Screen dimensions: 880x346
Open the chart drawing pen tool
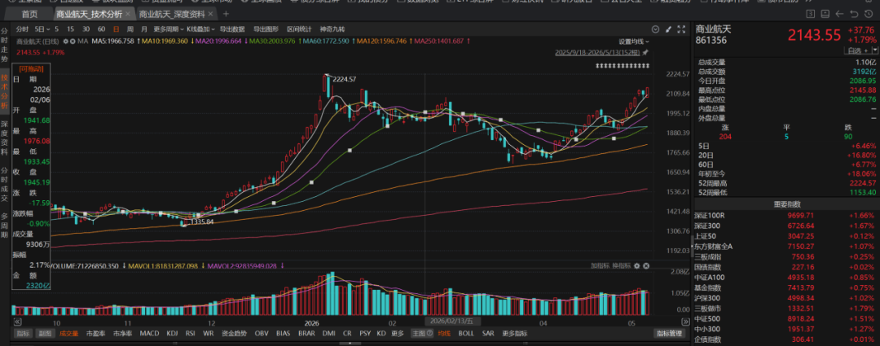tap(668, 29)
